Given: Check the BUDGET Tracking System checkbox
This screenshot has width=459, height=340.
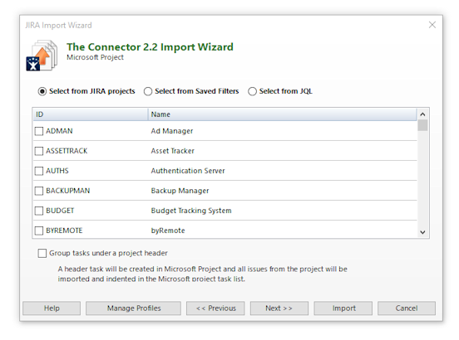Looking at the screenshot, I should point(39,211).
